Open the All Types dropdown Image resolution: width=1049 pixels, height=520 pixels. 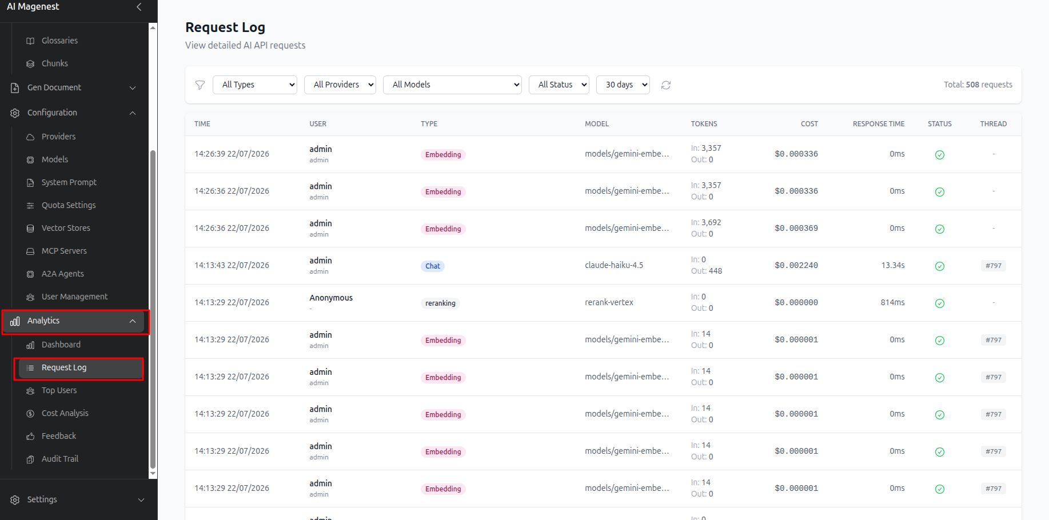pyautogui.click(x=255, y=85)
